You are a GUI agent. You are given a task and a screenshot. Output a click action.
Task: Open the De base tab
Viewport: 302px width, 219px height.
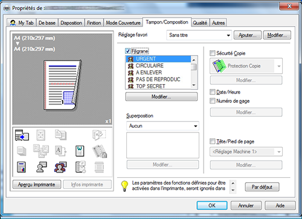47,23
